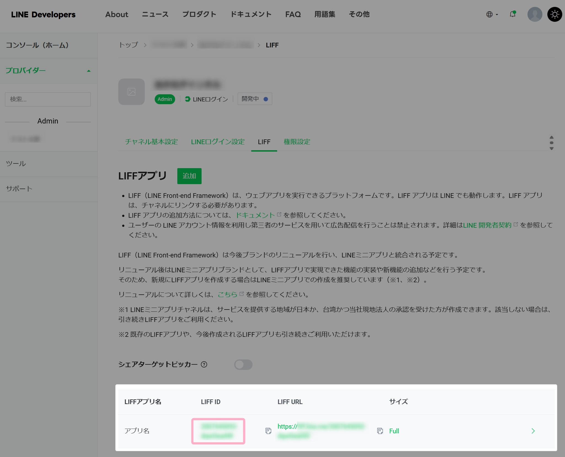
Task: Switch to LINEログイン設定 tab
Action: (x=218, y=142)
